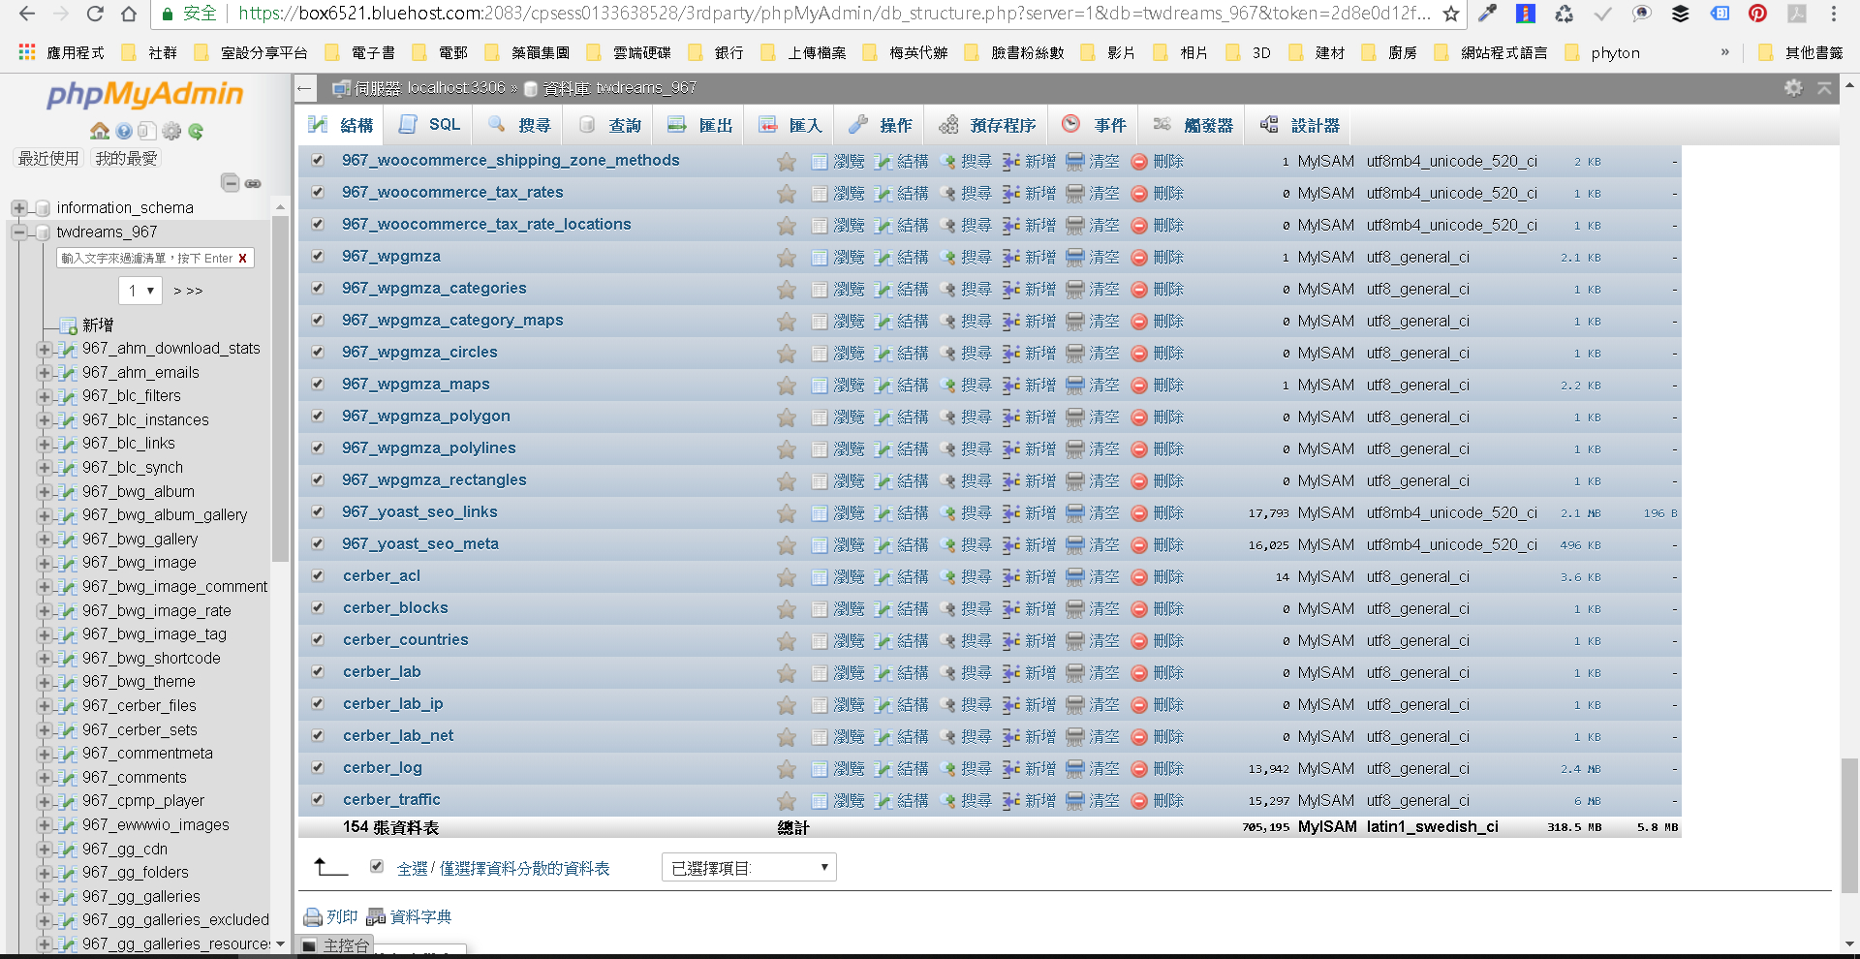Open navigation panel settings gear icon
This screenshot has width=1860, height=959.
pyautogui.click(x=172, y=131)
